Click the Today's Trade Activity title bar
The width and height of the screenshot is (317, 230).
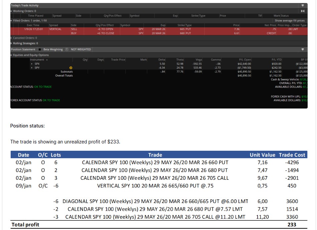coord(25,5)
